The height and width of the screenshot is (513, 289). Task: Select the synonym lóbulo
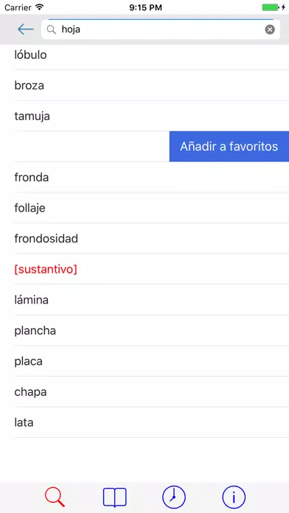[x=152, y=55]
